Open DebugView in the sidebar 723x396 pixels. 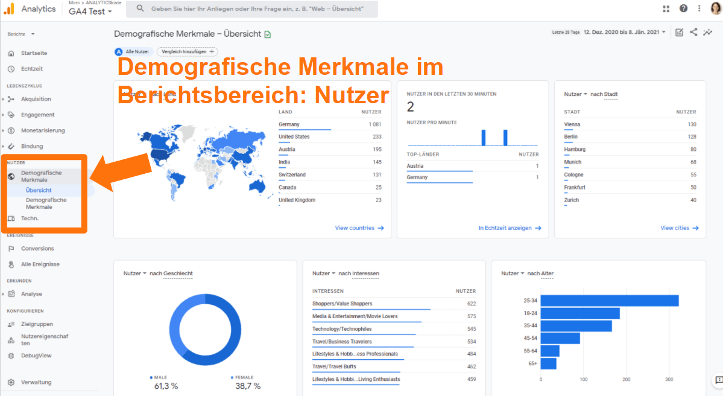pyautogui.click(x=11, y=356)
